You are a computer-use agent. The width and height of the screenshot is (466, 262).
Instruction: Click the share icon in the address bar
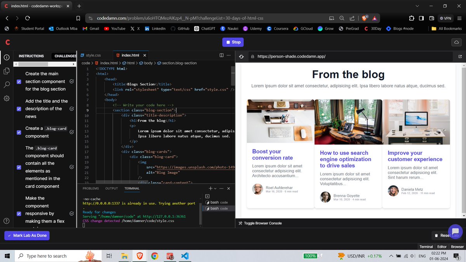pos(352,18)
